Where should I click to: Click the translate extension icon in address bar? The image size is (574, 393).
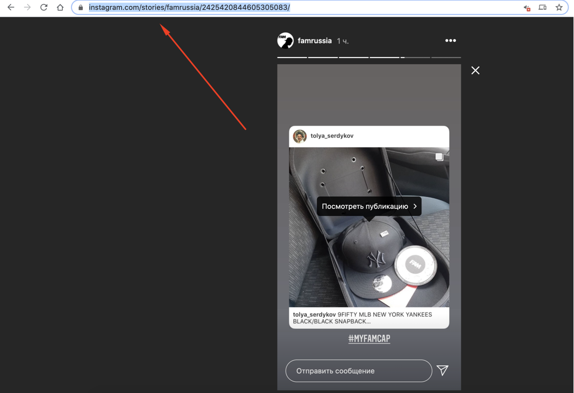(x=527, y=8)
